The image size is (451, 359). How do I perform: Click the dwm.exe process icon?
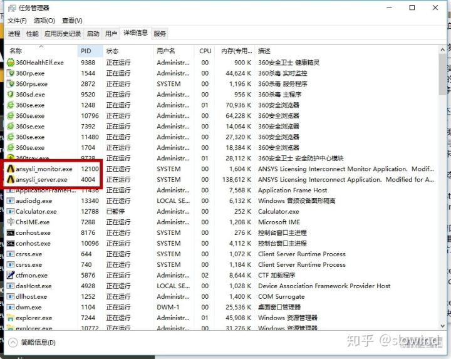(11, 307)
